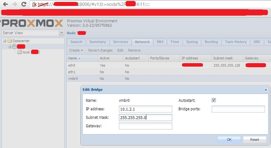Click the insecure HTTPS lock icon
This screenshot has height=148, width=271.
click(x=34, y=4)
